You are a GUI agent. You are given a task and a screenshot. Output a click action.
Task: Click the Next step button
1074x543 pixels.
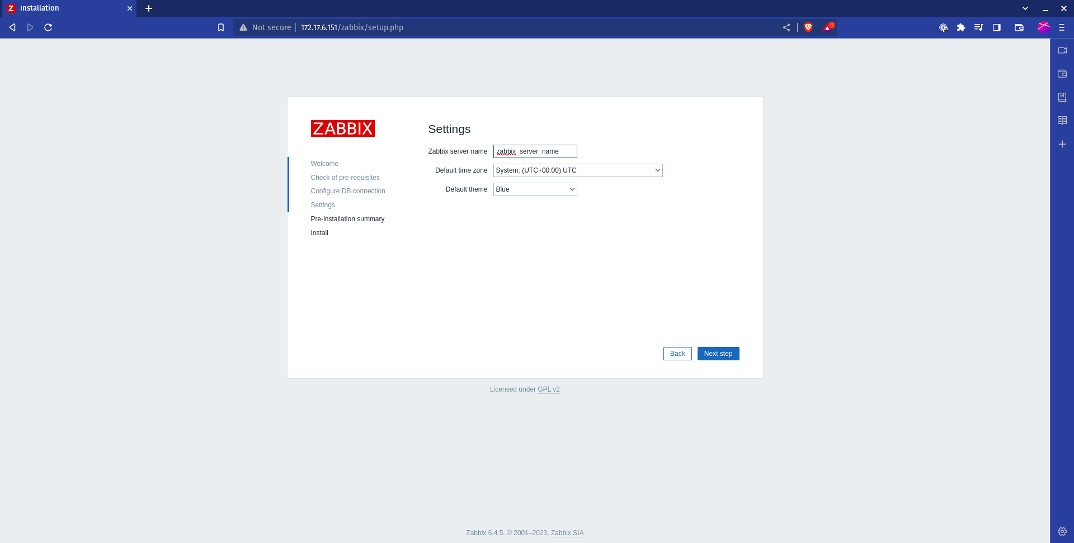click(718, 354)
